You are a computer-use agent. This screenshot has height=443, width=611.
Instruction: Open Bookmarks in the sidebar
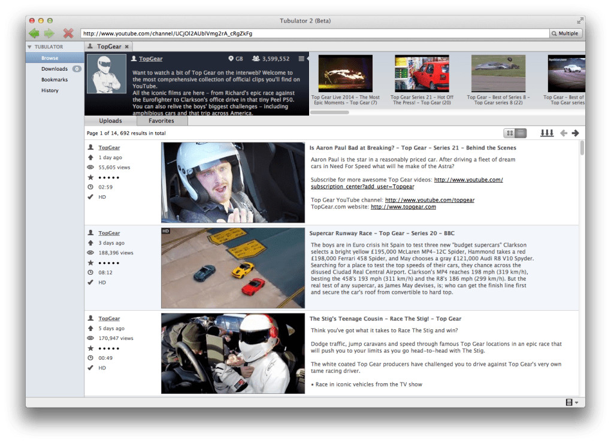coord(55,80)
